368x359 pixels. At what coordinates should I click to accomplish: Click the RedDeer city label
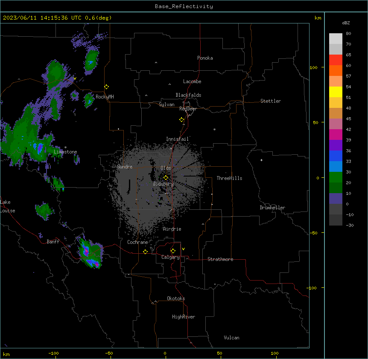coord(188,109)
